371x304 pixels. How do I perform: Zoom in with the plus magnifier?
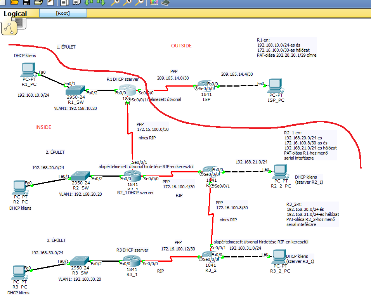115,2
